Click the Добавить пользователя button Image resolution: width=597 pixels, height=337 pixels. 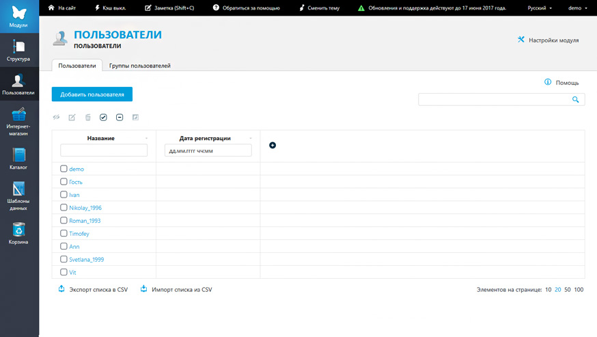point(92,94)
